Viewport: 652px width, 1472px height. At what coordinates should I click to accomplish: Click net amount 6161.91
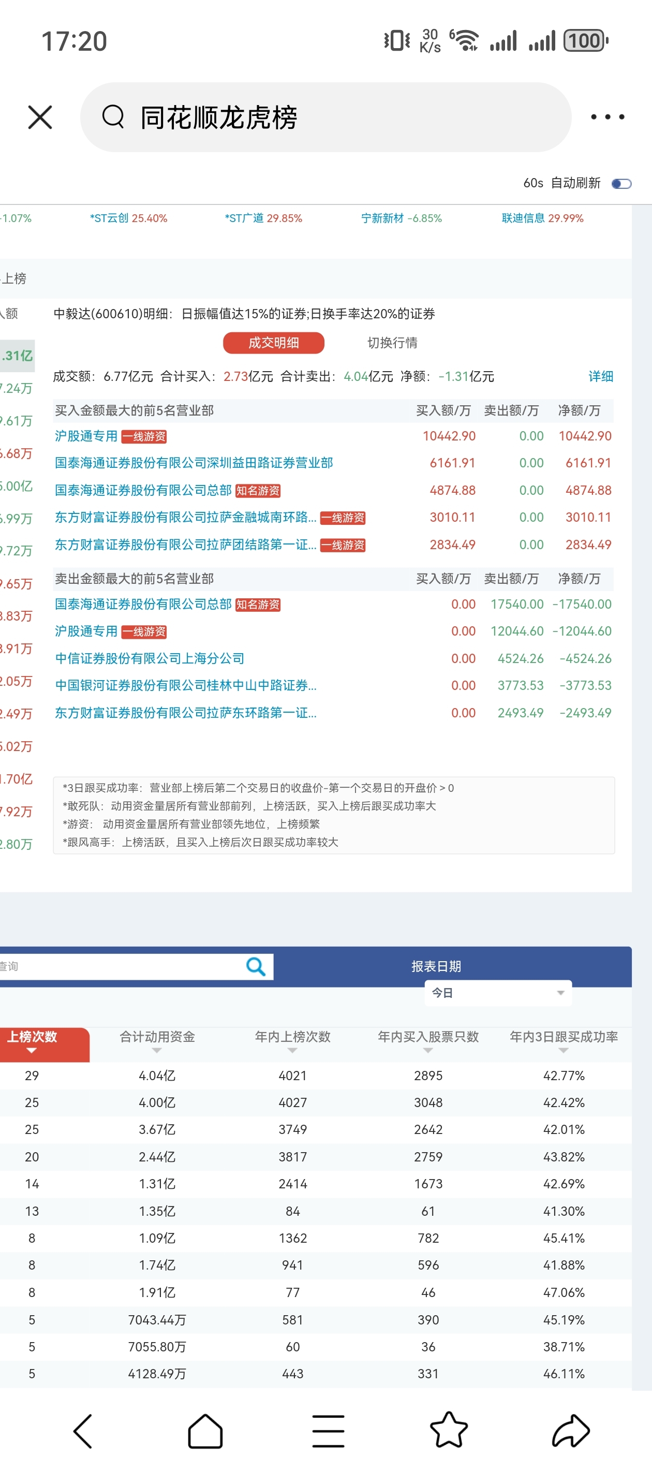588,463
